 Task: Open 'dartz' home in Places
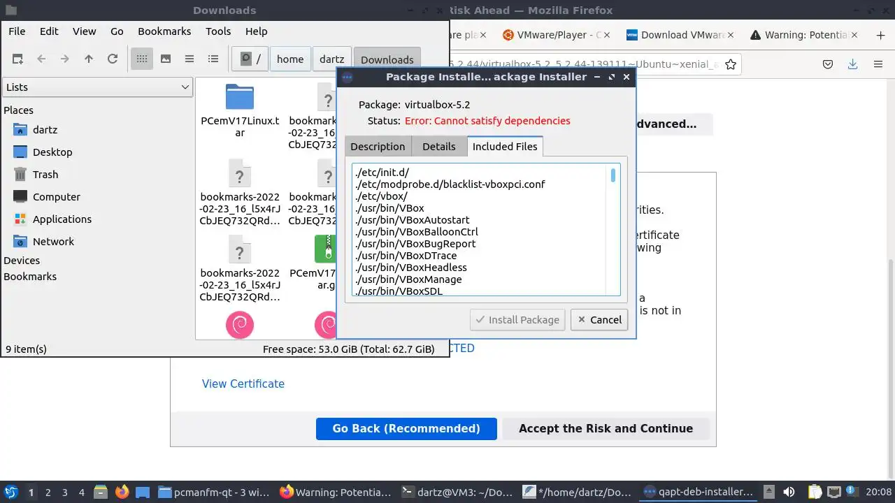45,129
